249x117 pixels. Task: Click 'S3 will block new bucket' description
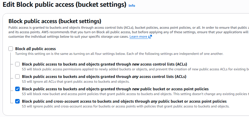[x=136, y=94]
